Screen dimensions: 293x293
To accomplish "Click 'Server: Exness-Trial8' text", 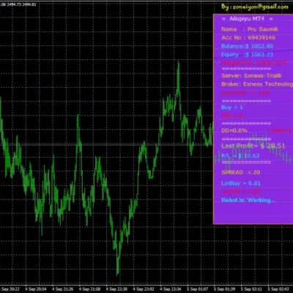I will pos(251,75).
